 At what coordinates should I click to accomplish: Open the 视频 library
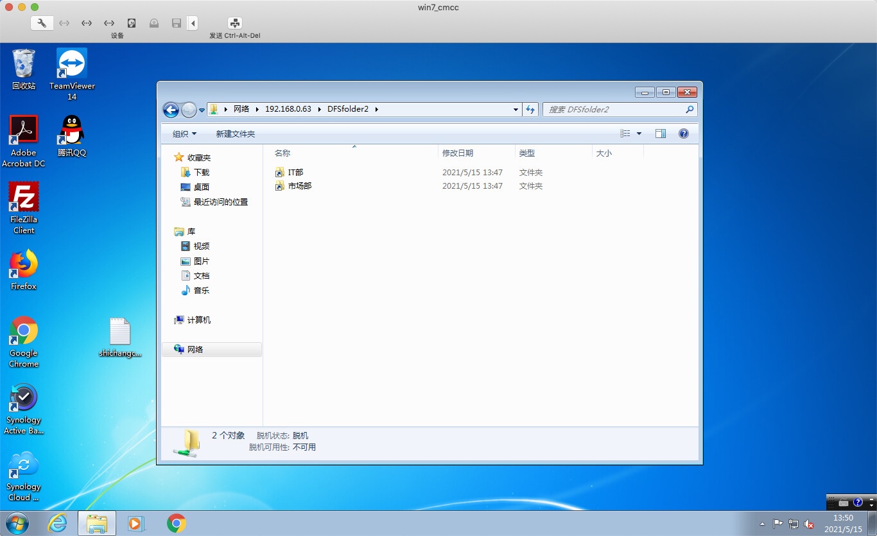[202, 246]
